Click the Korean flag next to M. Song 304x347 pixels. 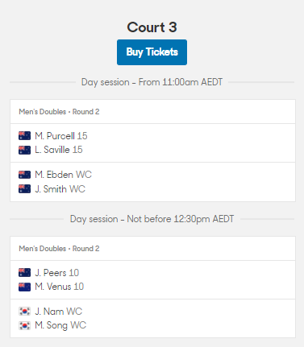24,325
